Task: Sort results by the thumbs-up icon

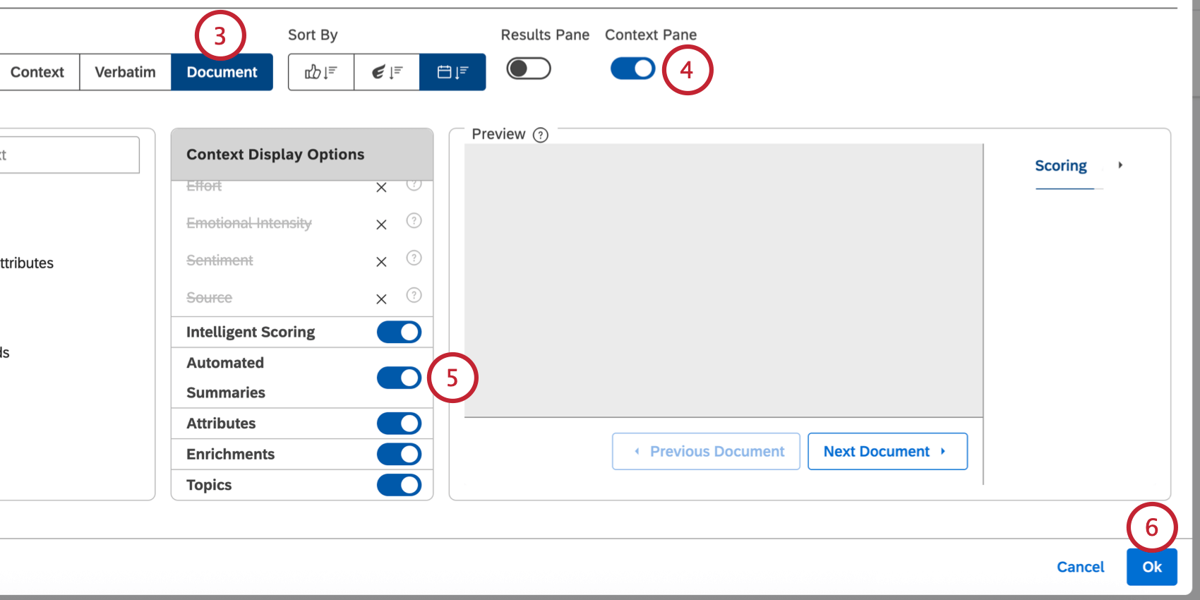Action: coord(320,71)
